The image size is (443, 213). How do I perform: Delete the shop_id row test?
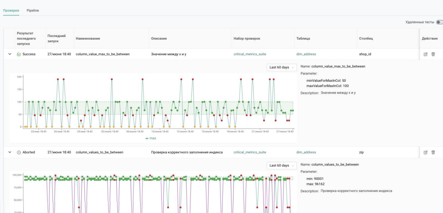(x=433, y=54)
